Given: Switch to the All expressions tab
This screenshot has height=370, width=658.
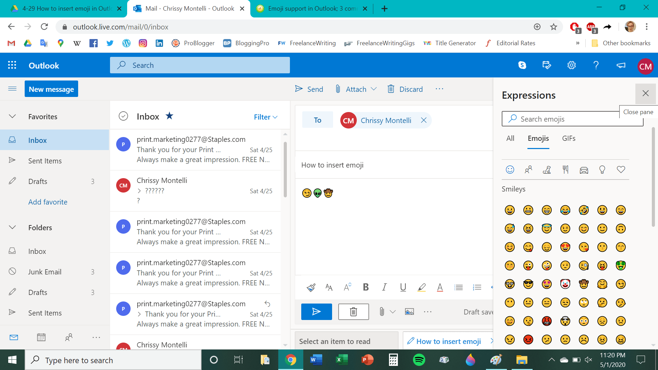Looking at the screenshot, I should (510, 138).
